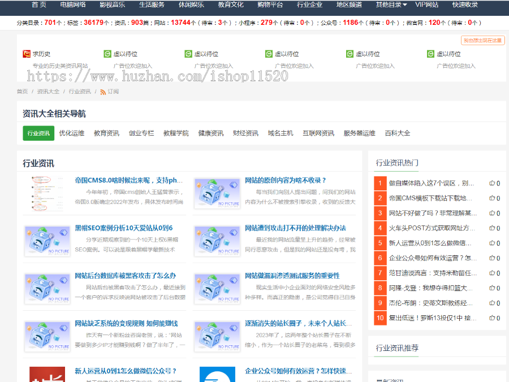Open 地区频道 navigation item
509x382 pixels.
pos(349,5)
